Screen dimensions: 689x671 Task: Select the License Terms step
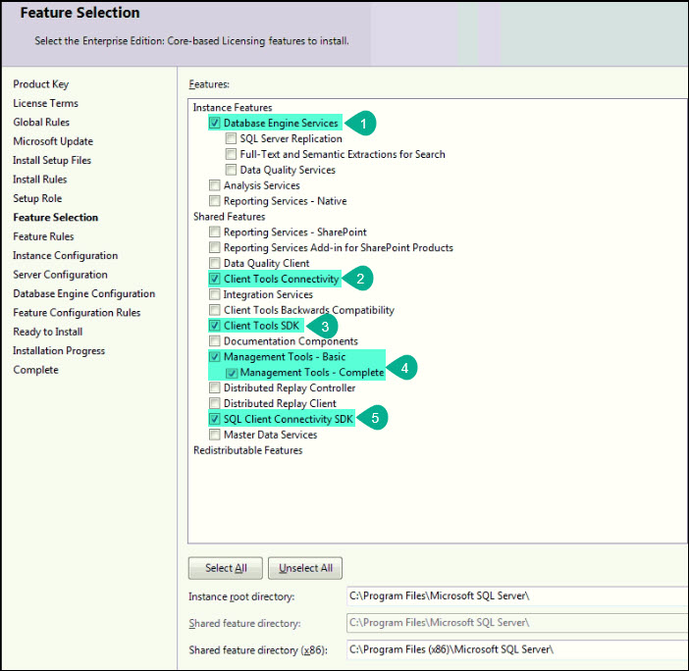(46, 103)
